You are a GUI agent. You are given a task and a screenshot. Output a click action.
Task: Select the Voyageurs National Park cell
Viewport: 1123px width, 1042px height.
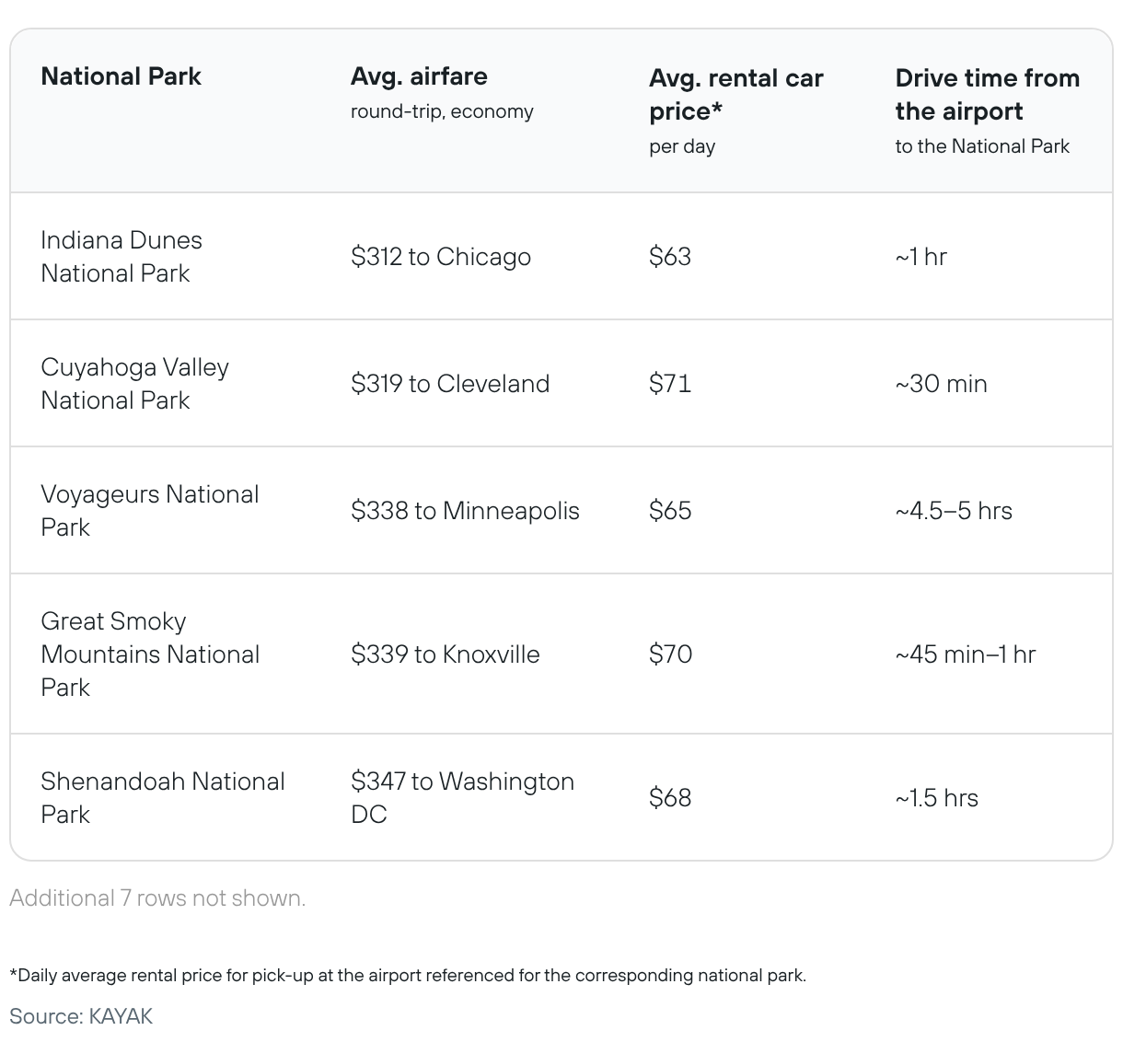[x=150, y=511]
